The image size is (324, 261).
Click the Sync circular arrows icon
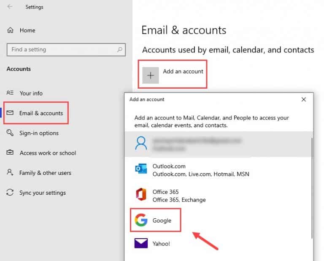point(10,192)
